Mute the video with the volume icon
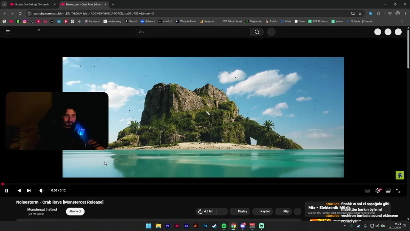Viewport: 410px width, 231px height. click(41, 191)
